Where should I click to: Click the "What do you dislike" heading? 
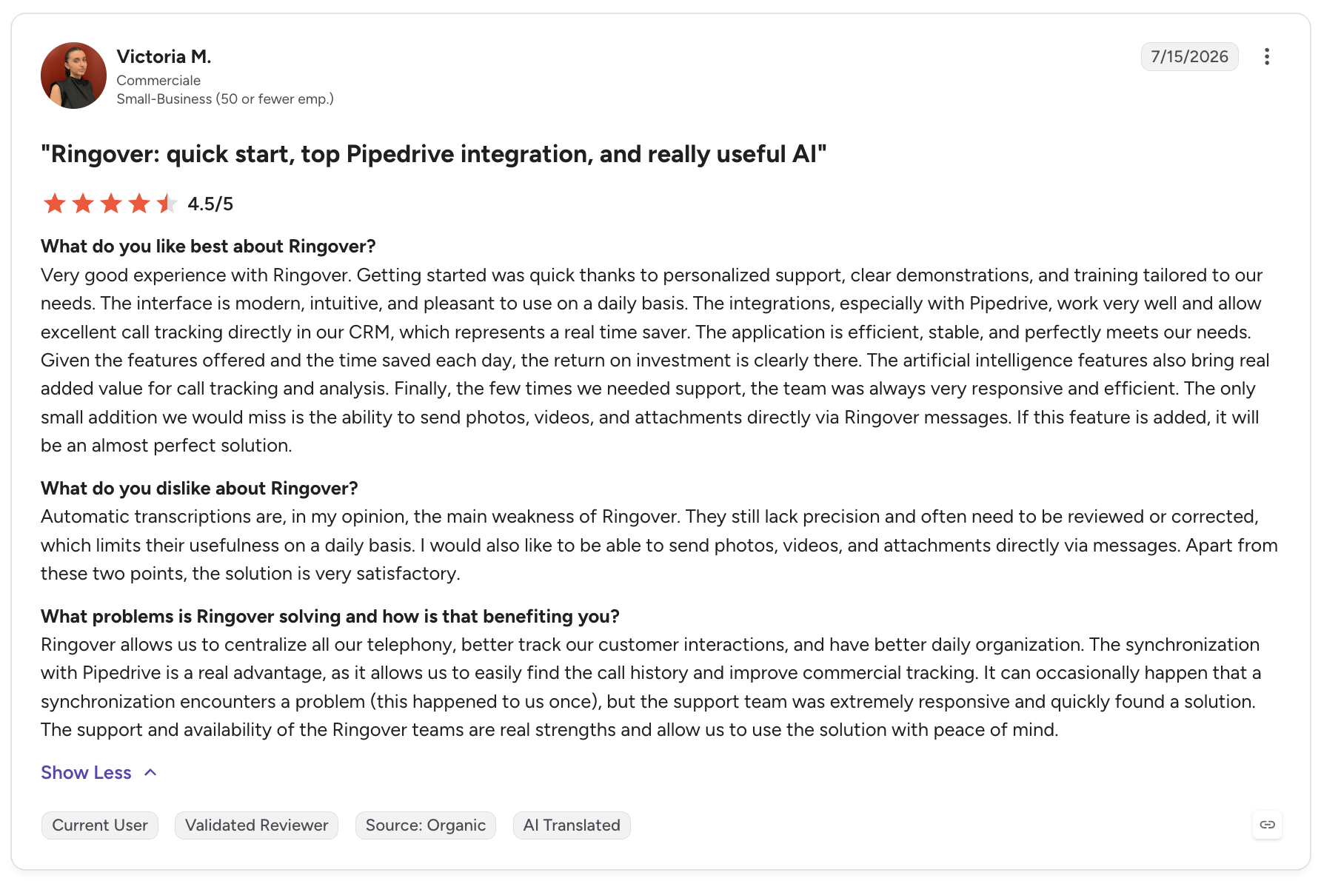click(199, 489)
